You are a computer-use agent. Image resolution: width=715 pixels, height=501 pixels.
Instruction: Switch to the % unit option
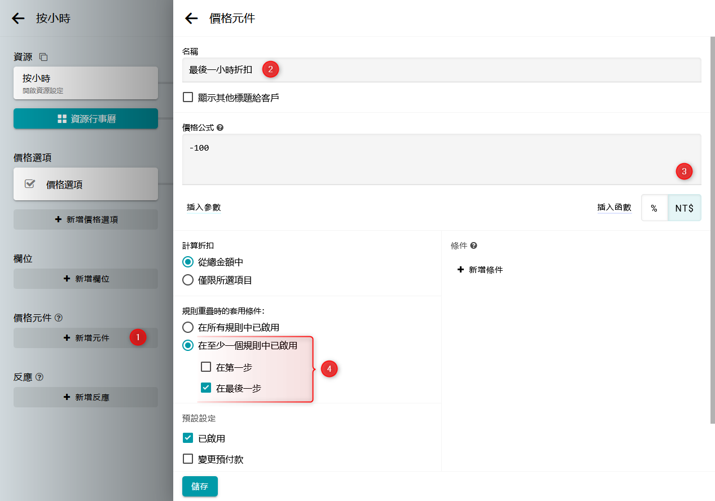(654, 208)
